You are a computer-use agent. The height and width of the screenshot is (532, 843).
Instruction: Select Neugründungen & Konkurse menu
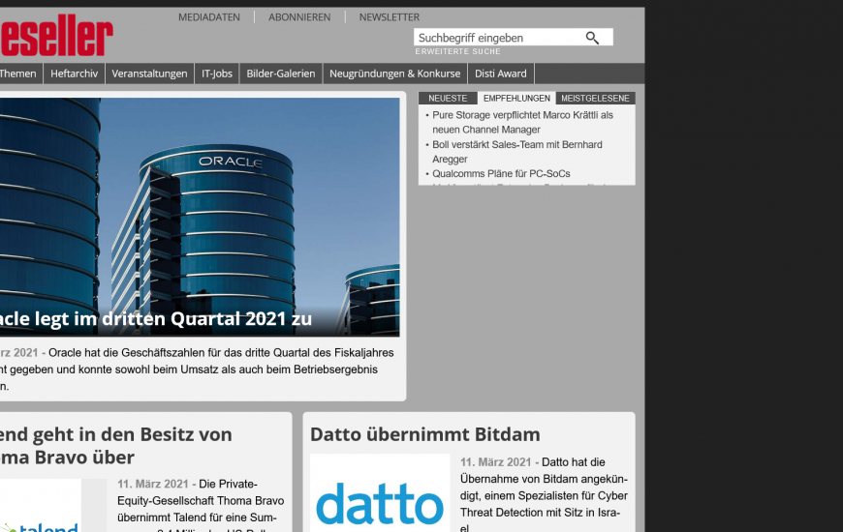(x=394, y=74)
